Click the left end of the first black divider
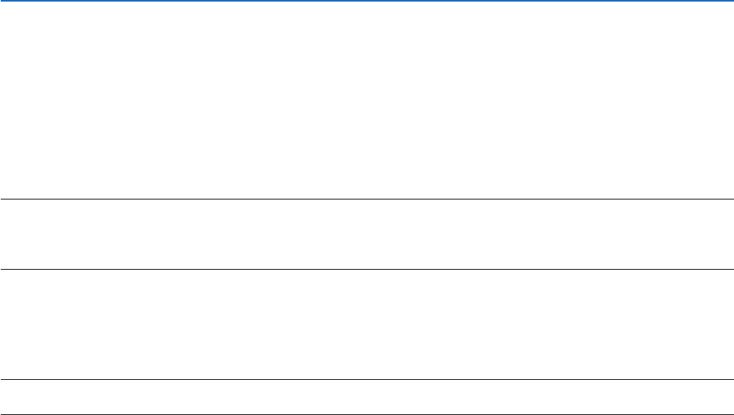The height and width of the screenshot is (415, 734). tap(3, 200)
